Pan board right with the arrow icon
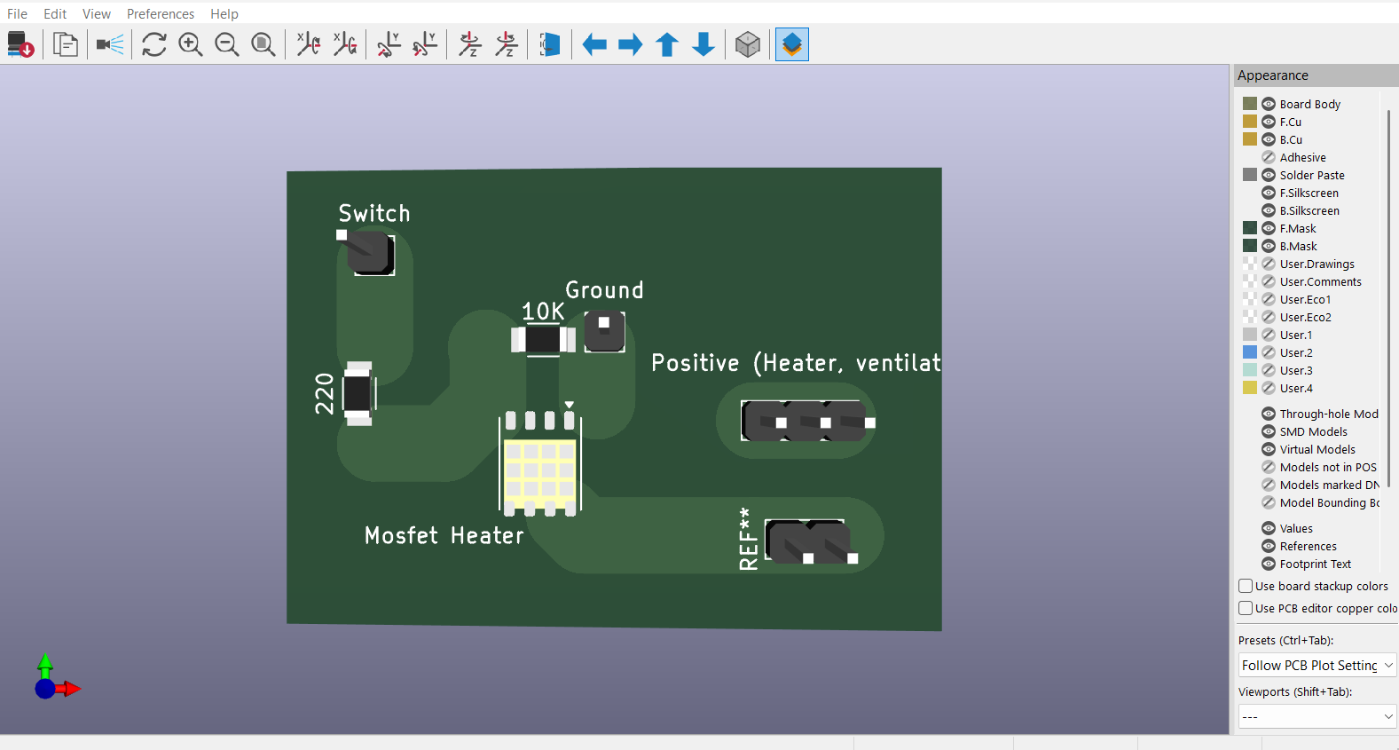 point(631,44)
